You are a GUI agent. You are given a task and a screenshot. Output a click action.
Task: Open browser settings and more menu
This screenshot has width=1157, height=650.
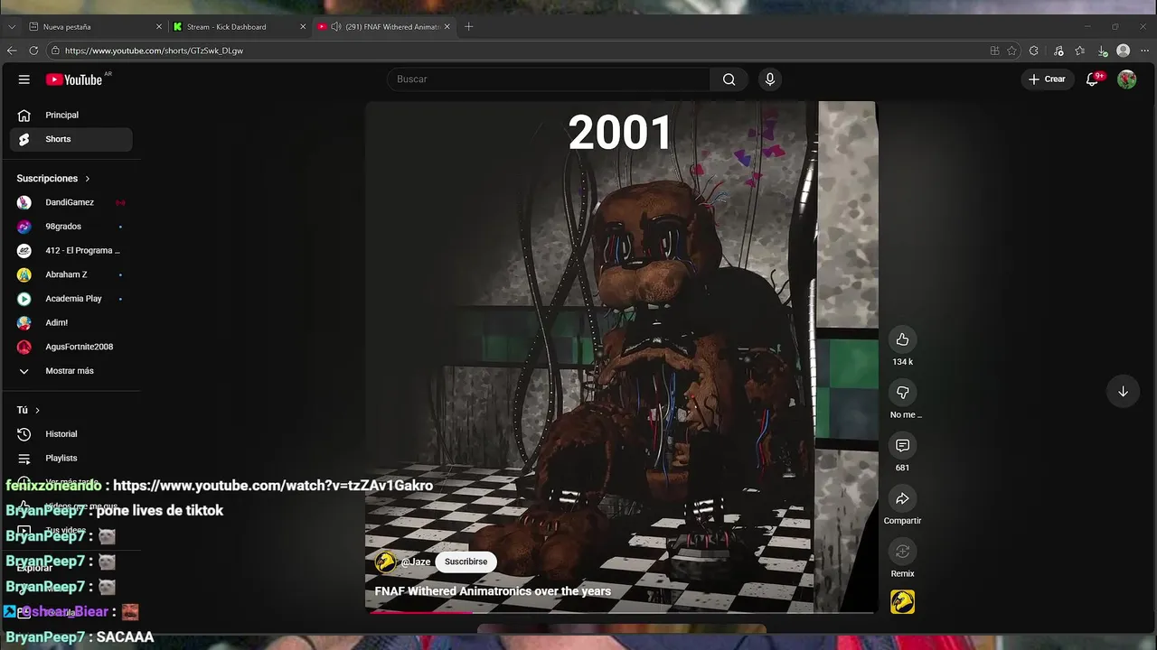pos(1144,51)
